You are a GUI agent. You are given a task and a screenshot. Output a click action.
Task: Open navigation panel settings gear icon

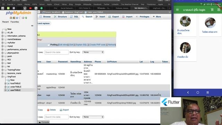click(x=23, y=18)
